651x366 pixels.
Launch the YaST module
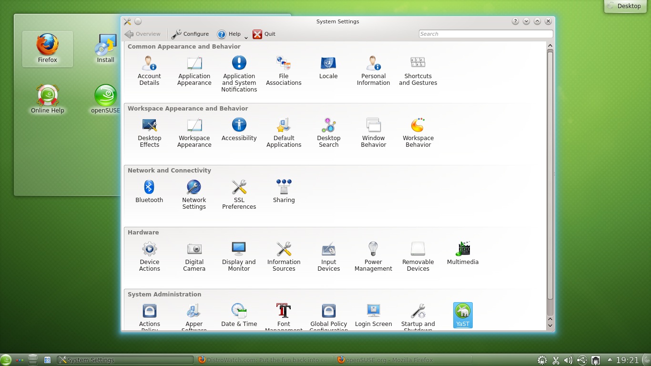(463, 315)
